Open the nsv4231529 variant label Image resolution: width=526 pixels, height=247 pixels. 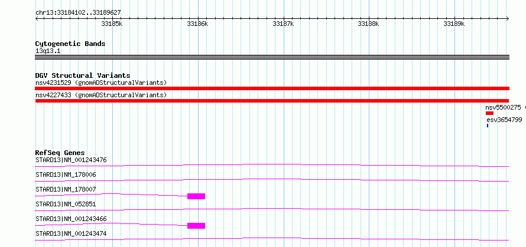coord(101,83)
